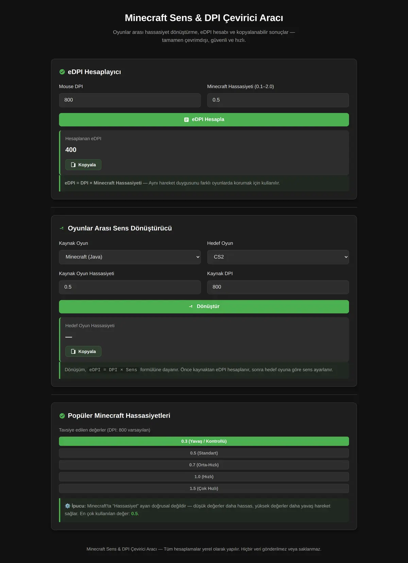The image size is (408, 563).
Task: Click the footer text about local calculations
Action: (x=204, y=549)
